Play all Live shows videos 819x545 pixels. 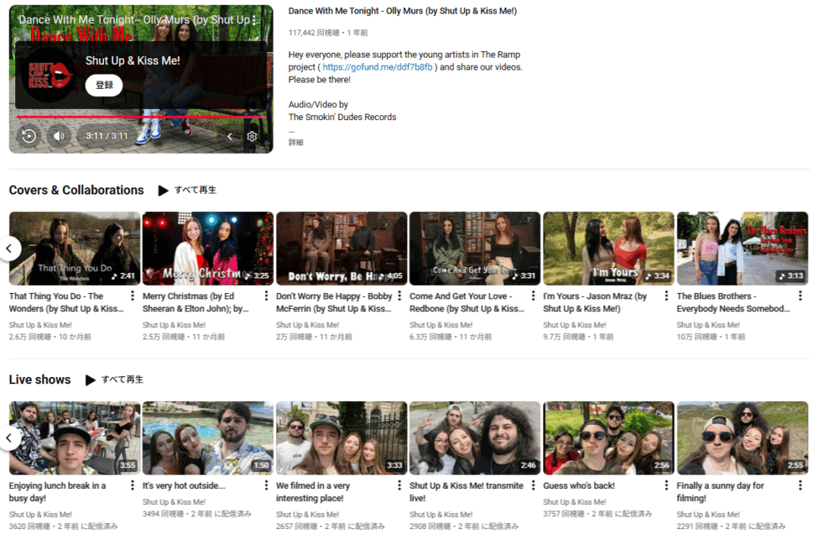tap(114, 380)
